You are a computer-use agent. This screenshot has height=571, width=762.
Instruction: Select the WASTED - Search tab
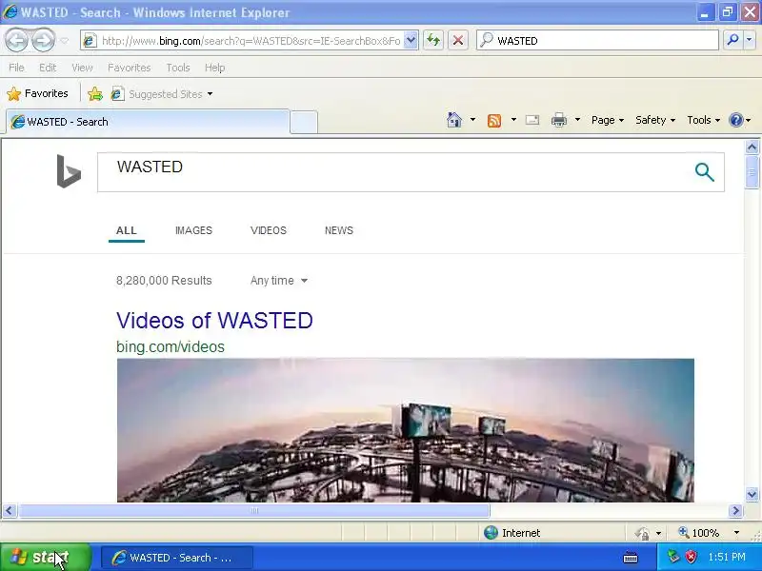148,122
